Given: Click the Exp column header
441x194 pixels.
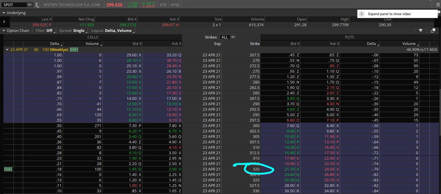Looking at the screenshot, I should (217, 44).
